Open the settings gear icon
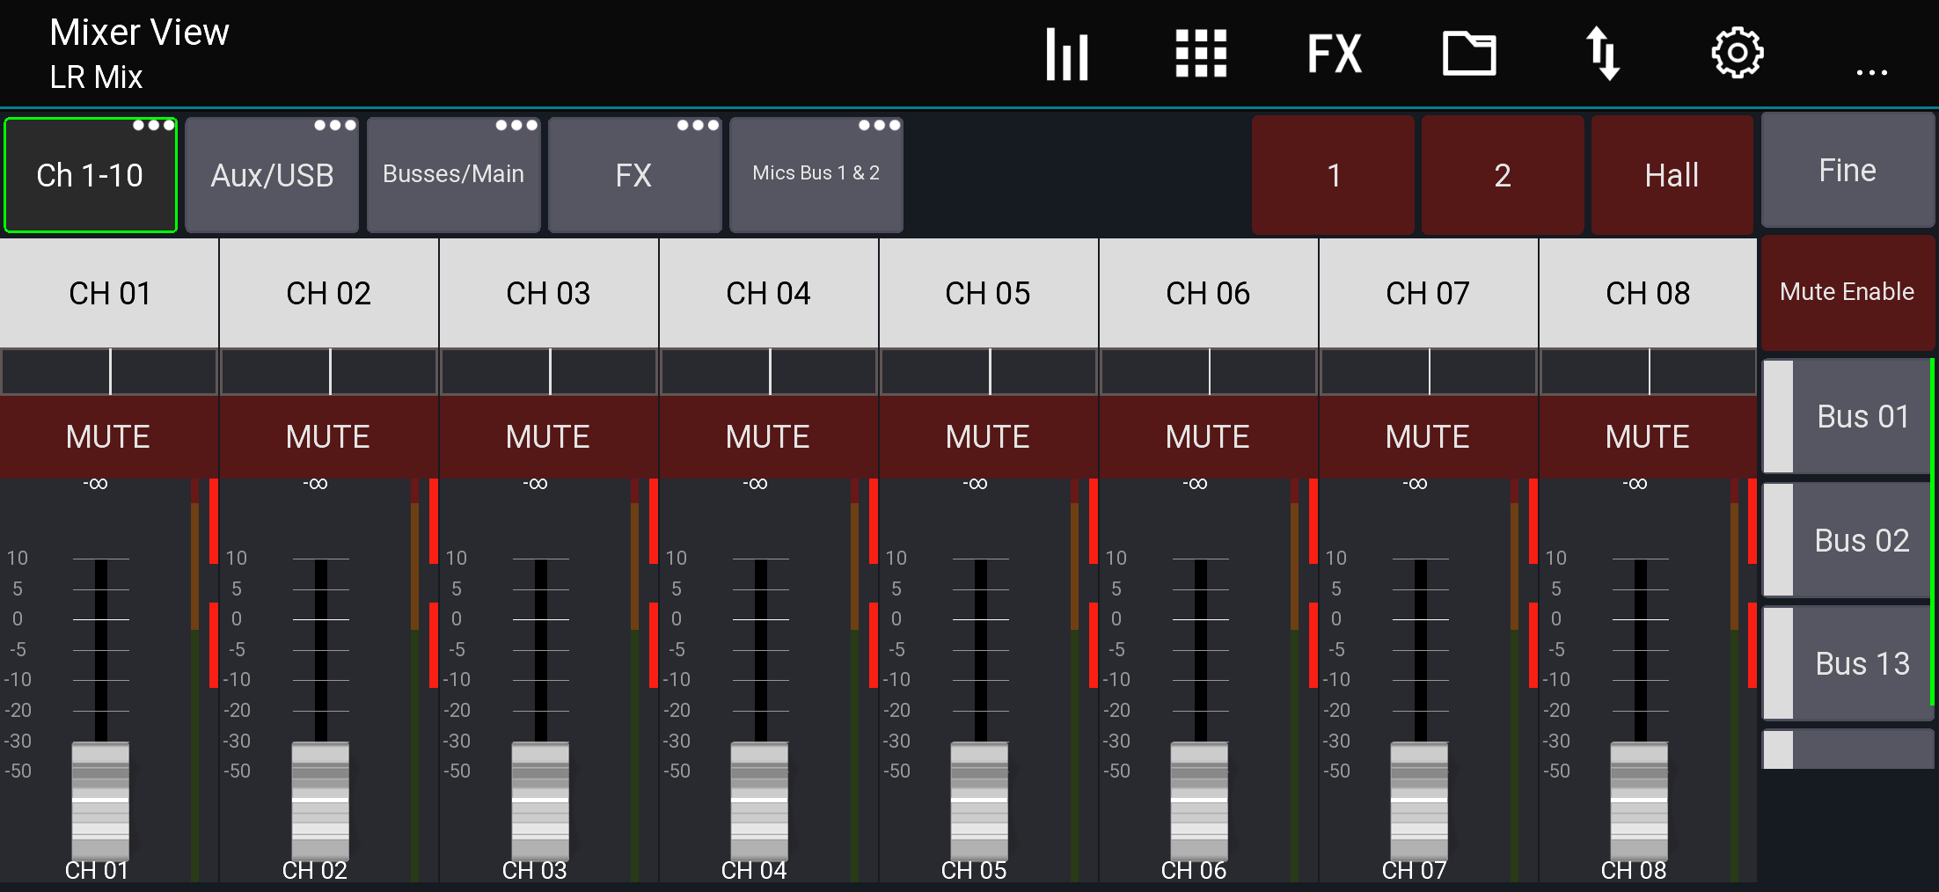Screen dimensions: 1939x892 [x=1736, y=53]
